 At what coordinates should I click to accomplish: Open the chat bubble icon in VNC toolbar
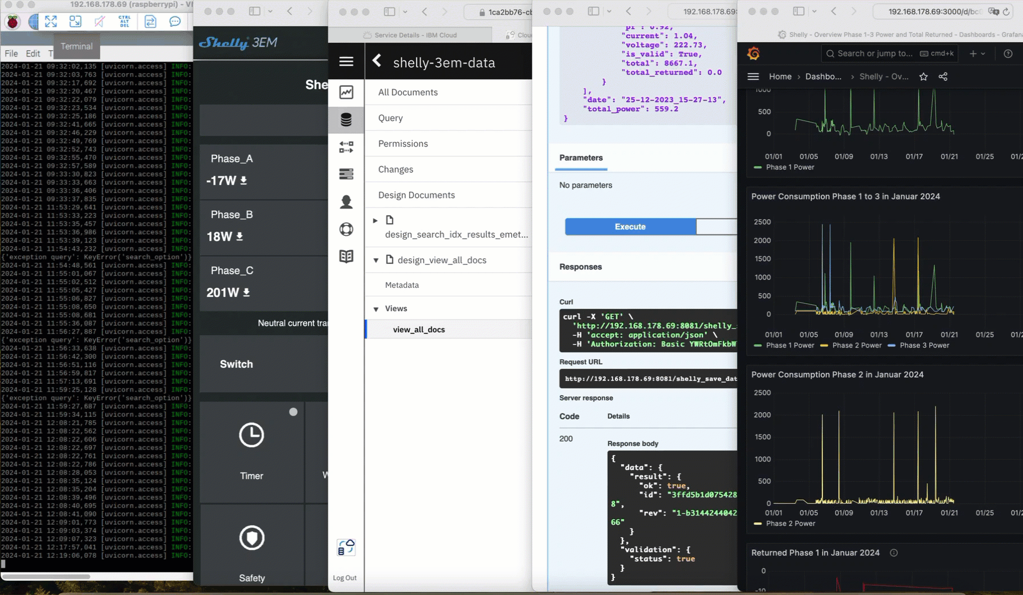(175, 22)
